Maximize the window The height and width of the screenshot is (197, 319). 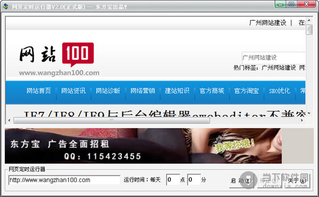291,4
